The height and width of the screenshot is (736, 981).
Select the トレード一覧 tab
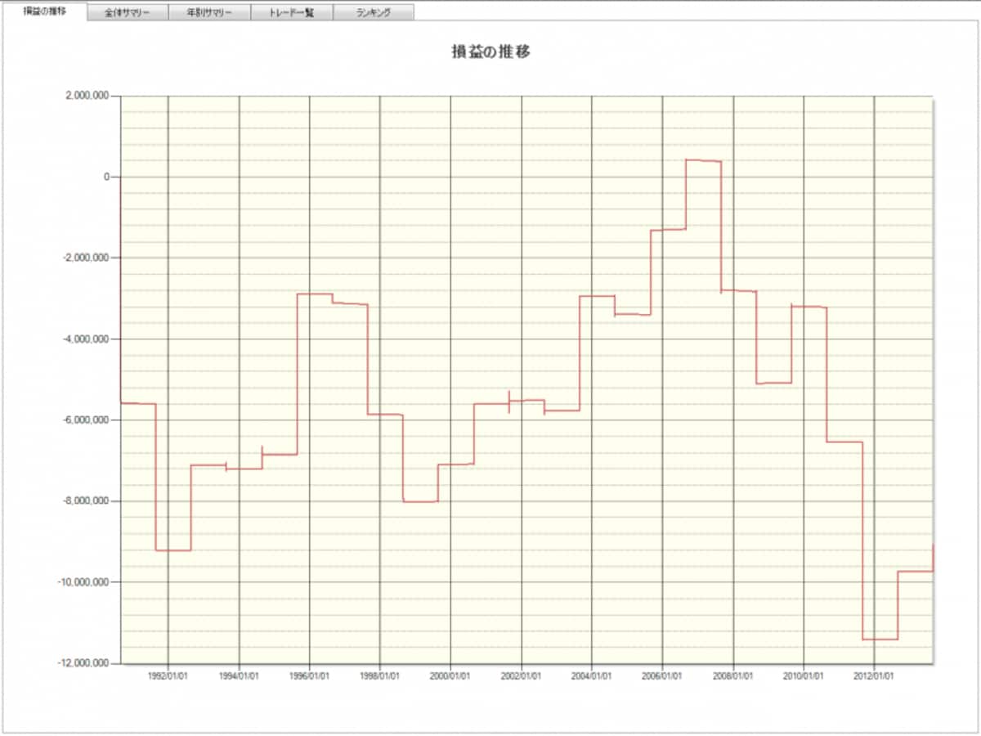pos(291,13)
